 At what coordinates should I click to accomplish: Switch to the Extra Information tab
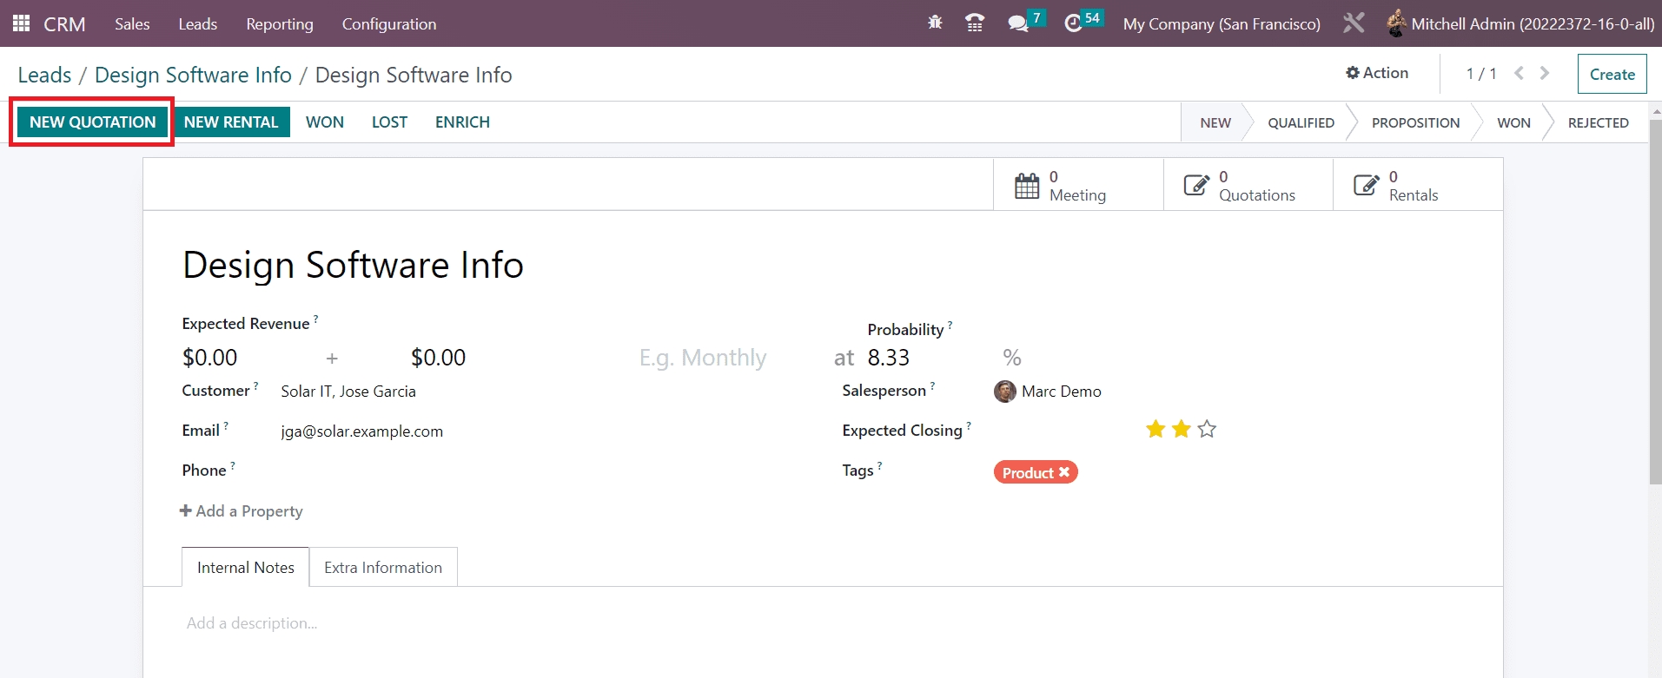pos(383,567)
